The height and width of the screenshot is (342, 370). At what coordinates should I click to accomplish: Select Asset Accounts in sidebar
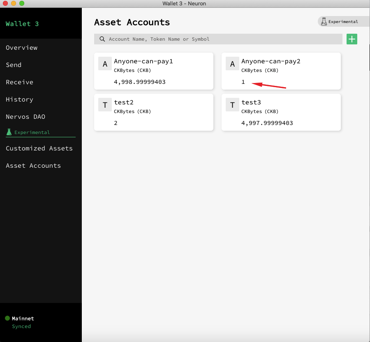(x=33, y=166)
